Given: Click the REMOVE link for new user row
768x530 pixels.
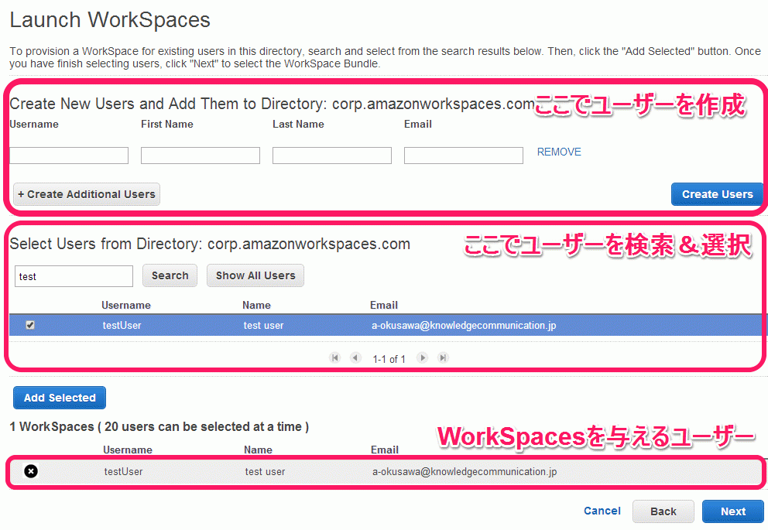Looking at the screenshot, I should click(559, 152).
